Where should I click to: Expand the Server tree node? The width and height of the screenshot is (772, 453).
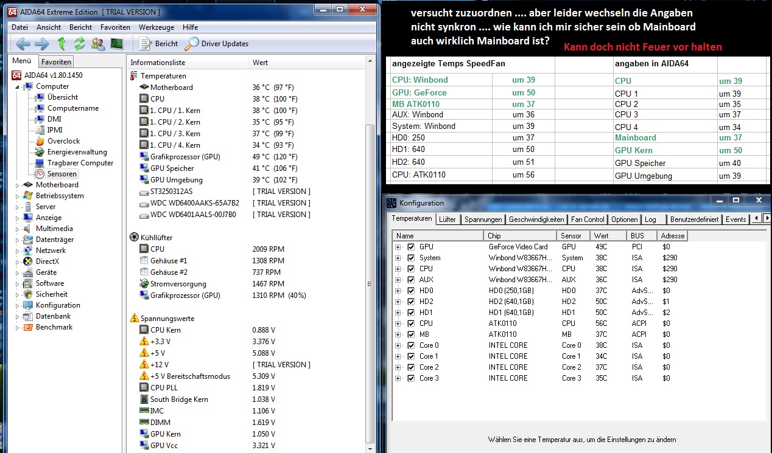pos(18,207)
